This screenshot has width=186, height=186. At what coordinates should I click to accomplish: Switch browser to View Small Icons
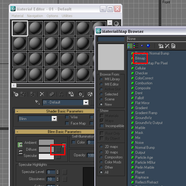[142, 46]
